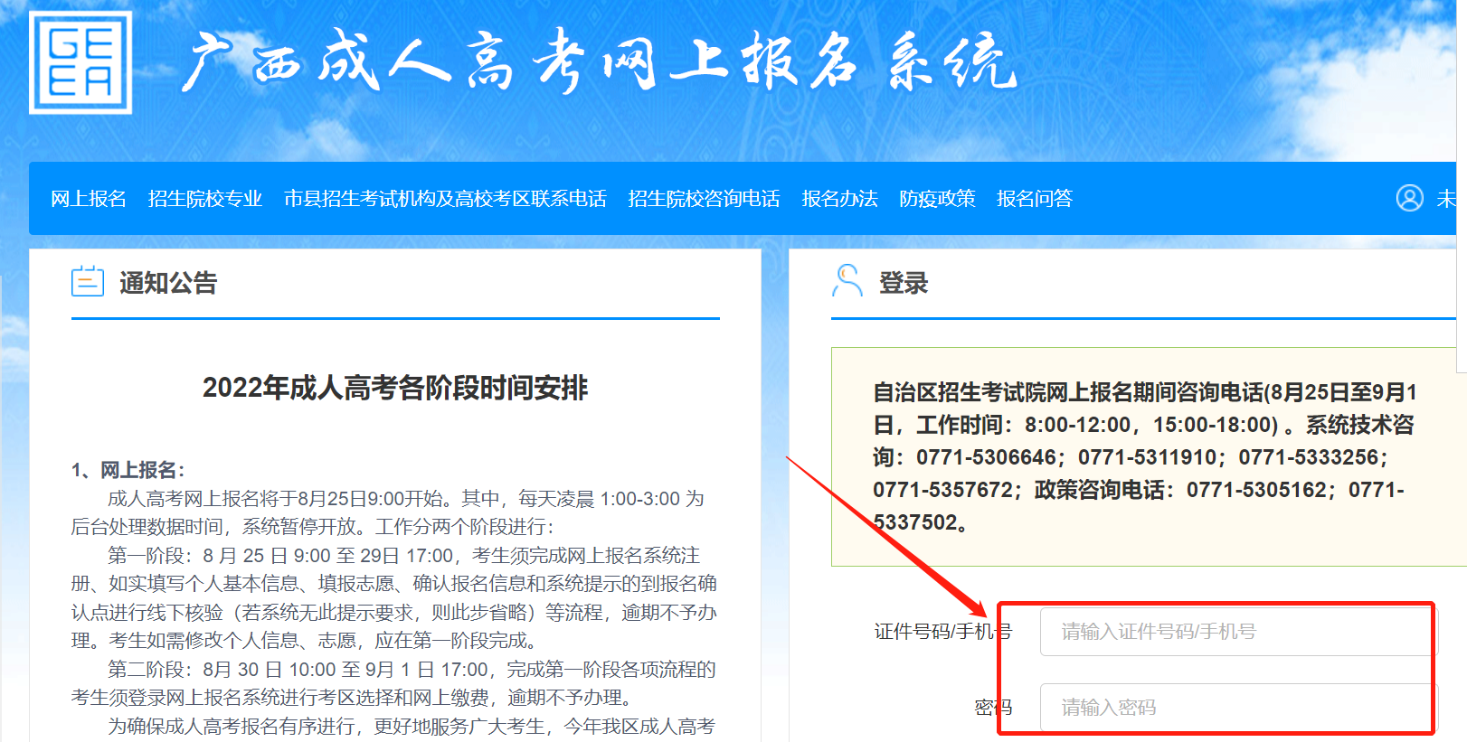Click the 证件号码/手机号 field label
The width and height of the screenshot is (1467, 742).
[x=943, y=632]
